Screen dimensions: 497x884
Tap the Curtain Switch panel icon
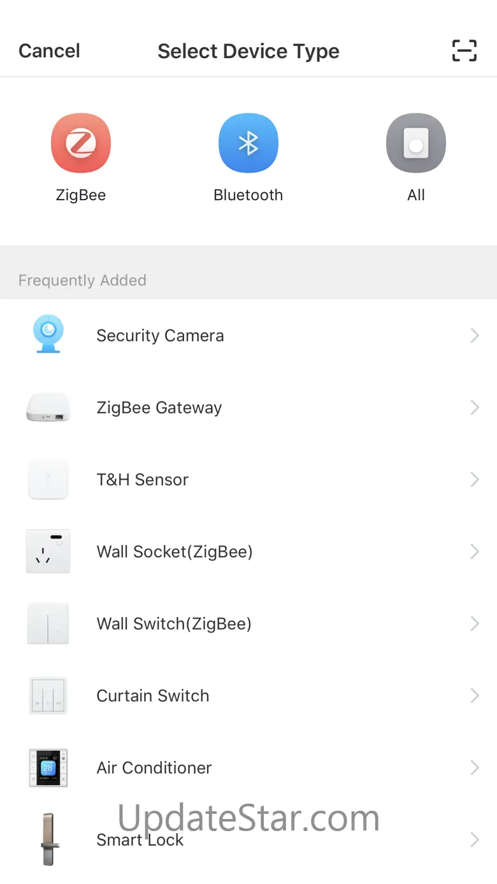point(48,696)
